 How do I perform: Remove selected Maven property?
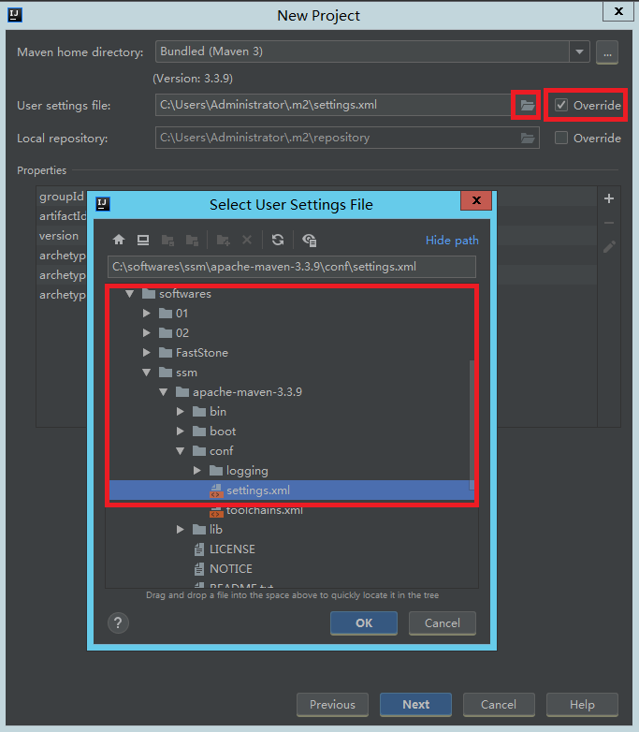tap(609, 223)
